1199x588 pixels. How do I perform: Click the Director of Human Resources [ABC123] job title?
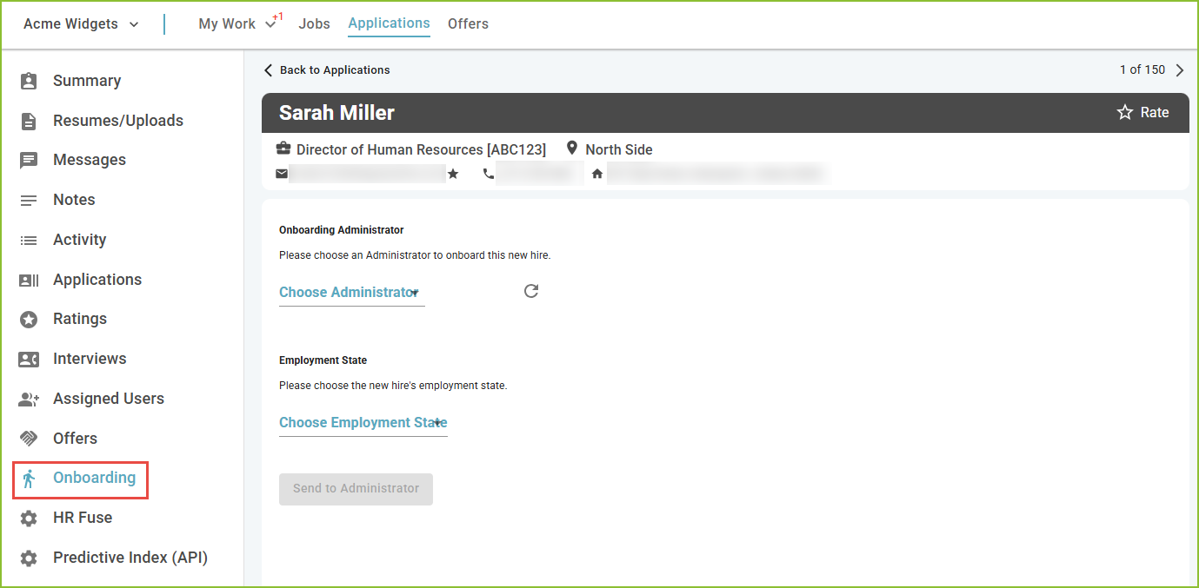(421, 149)
